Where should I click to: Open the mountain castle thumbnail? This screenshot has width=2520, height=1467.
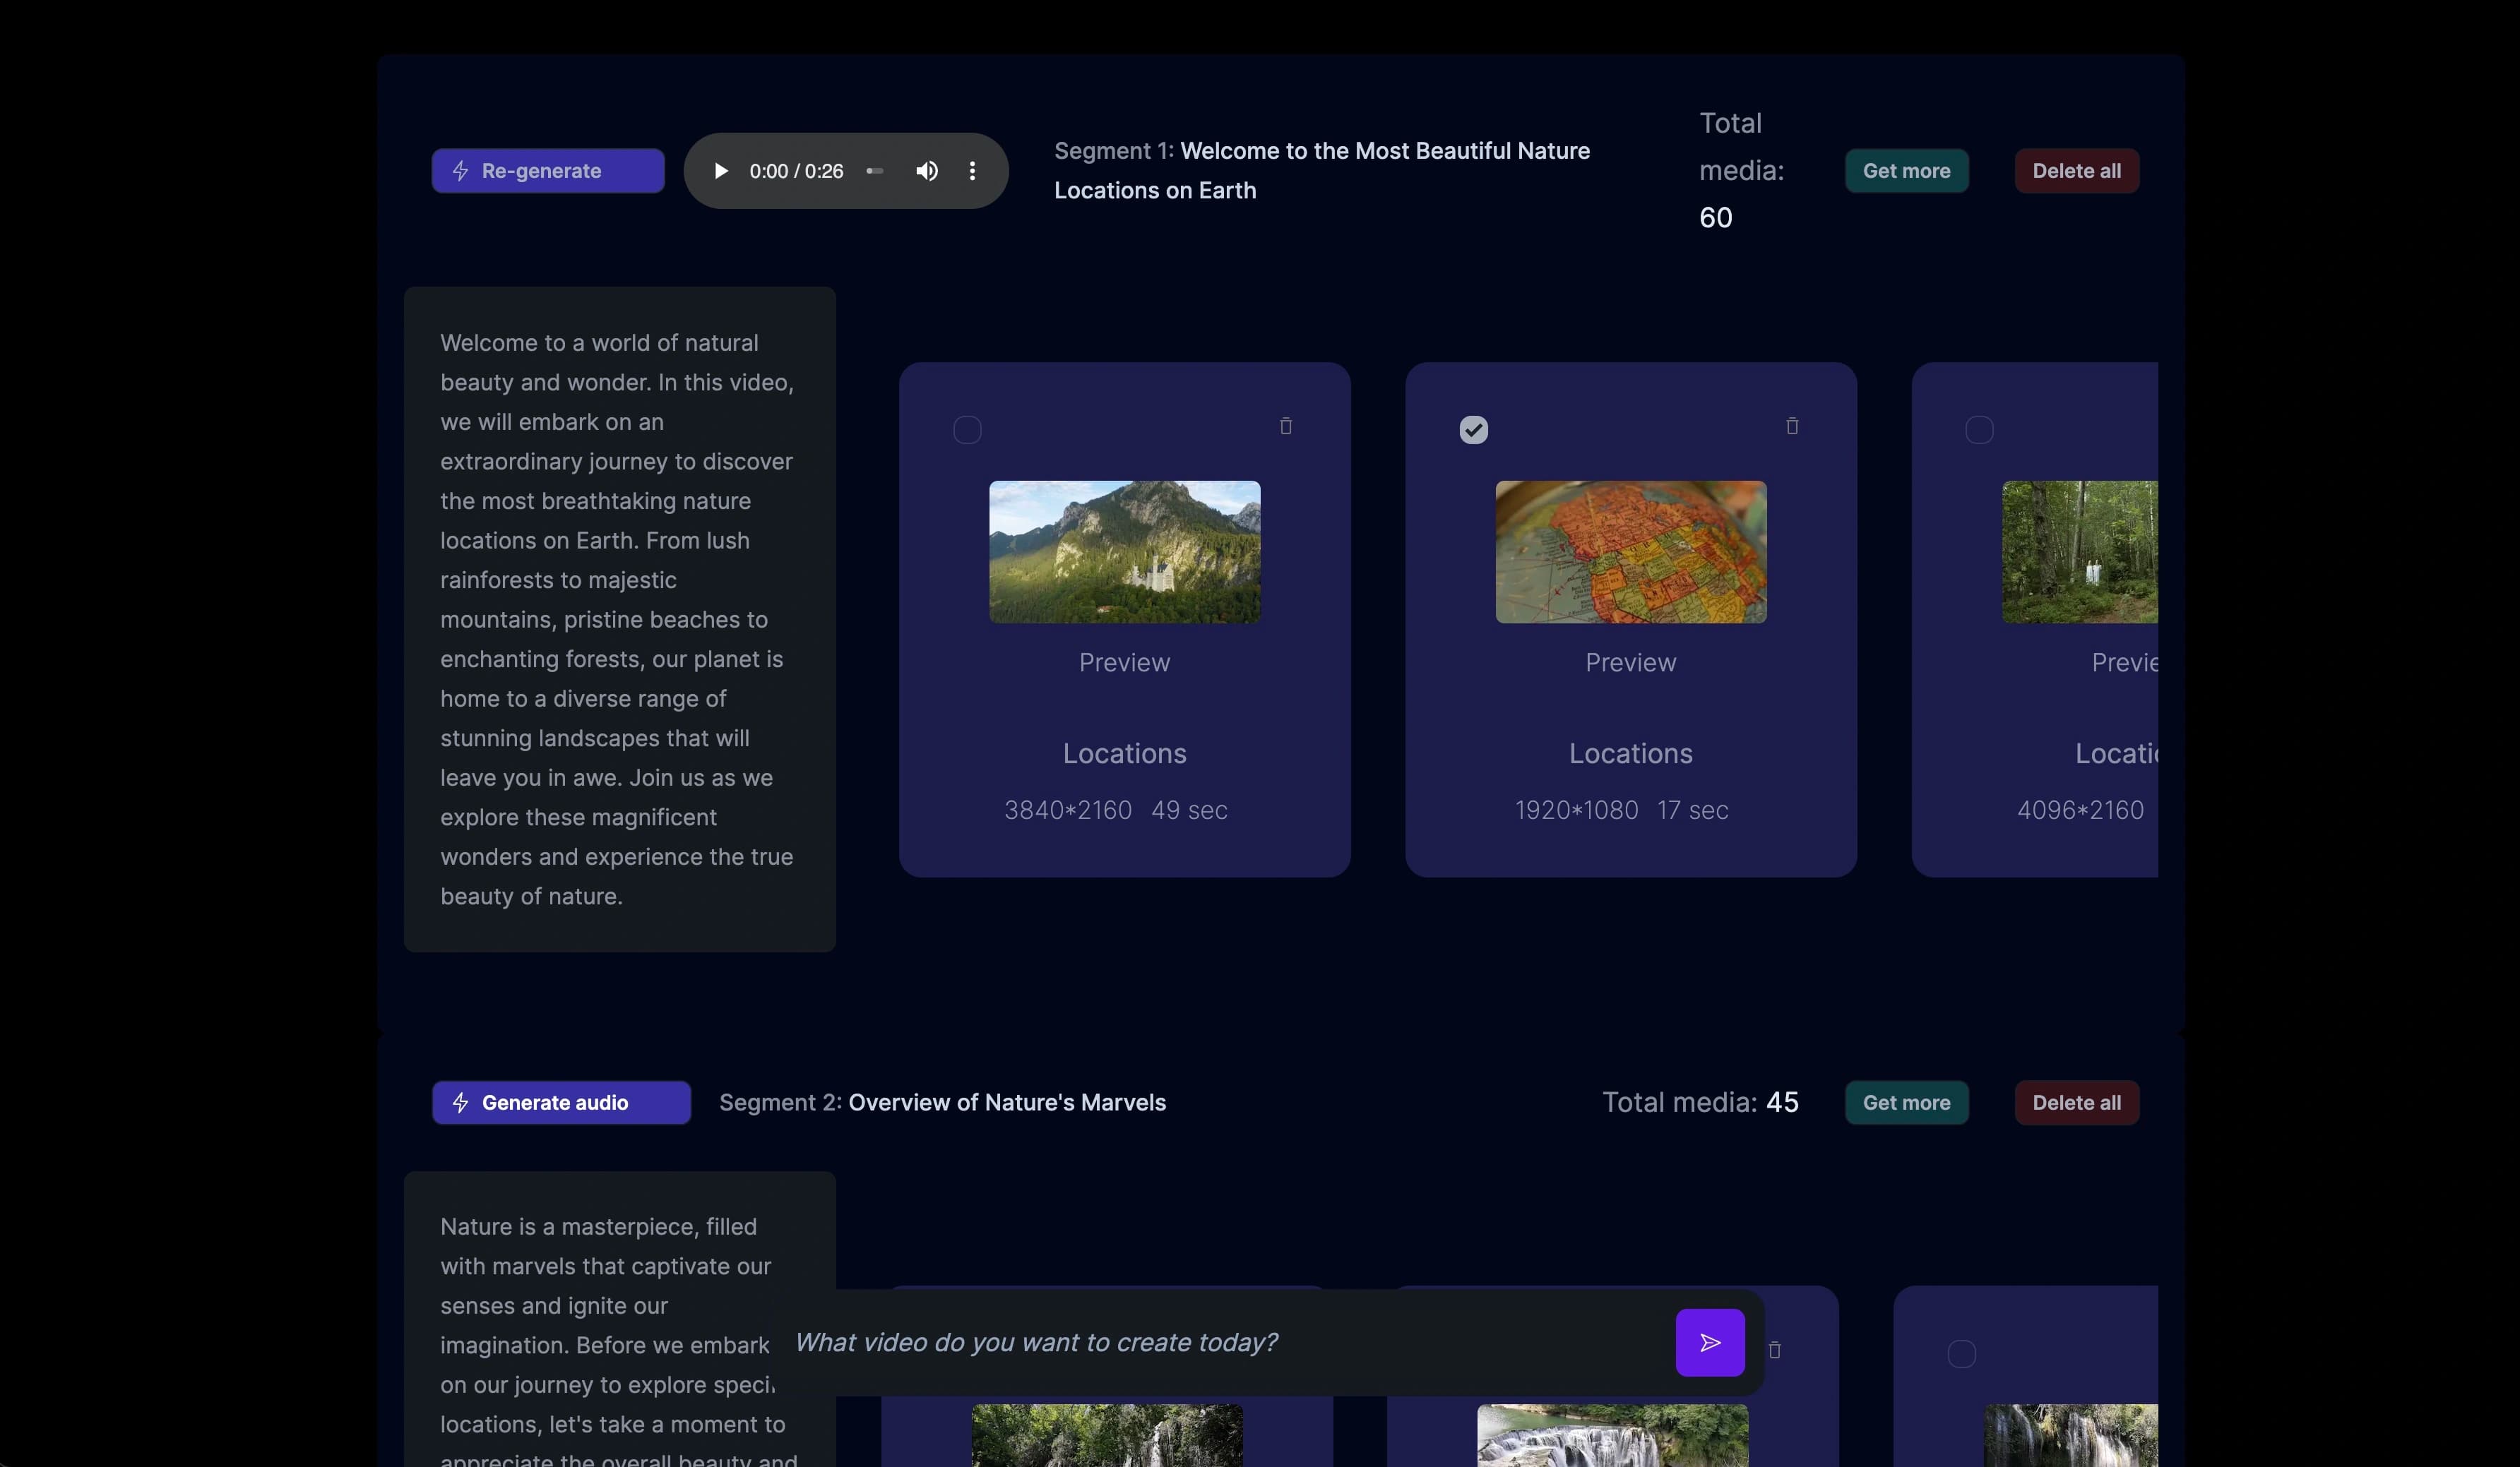[x=1124, y=551]
